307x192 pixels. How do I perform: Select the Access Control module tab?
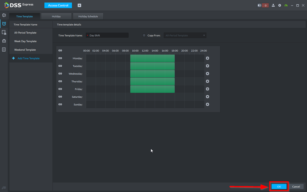point(58,5)
